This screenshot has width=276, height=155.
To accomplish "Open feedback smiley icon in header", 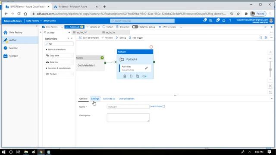I will click(224, 21).
